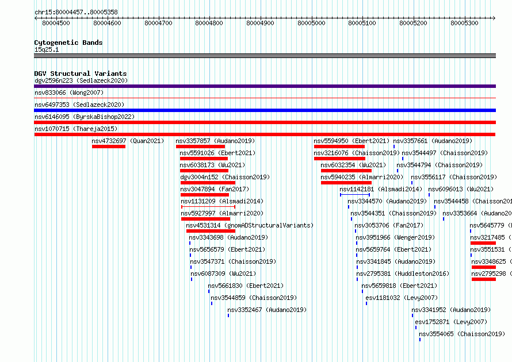Select nsv3556117 (Chaisson2019) label
Viewport: 512px width, 362px height.
point(454,177)
